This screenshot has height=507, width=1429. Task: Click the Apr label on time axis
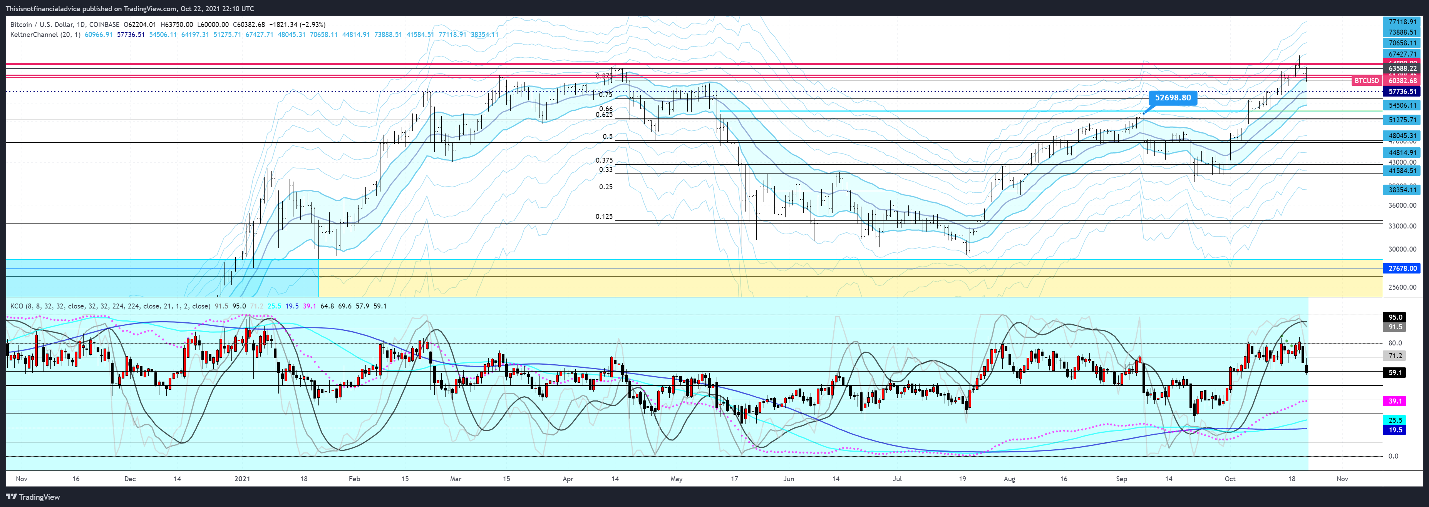tap(568, 479)
